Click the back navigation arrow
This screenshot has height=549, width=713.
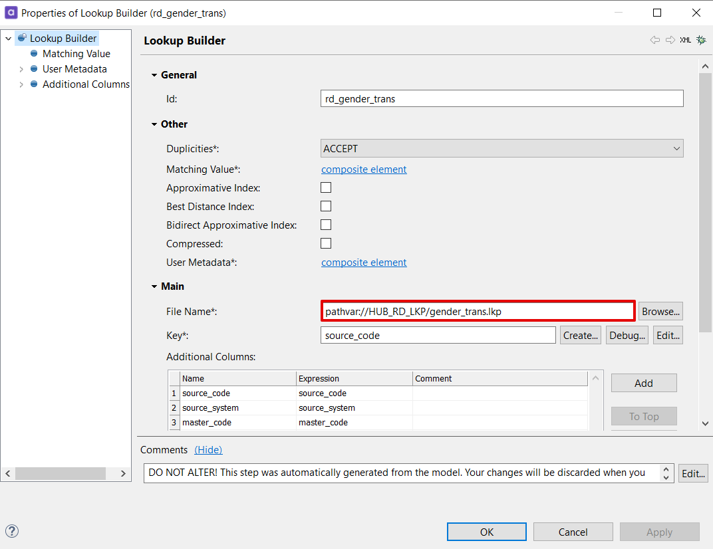click(654, 40)
